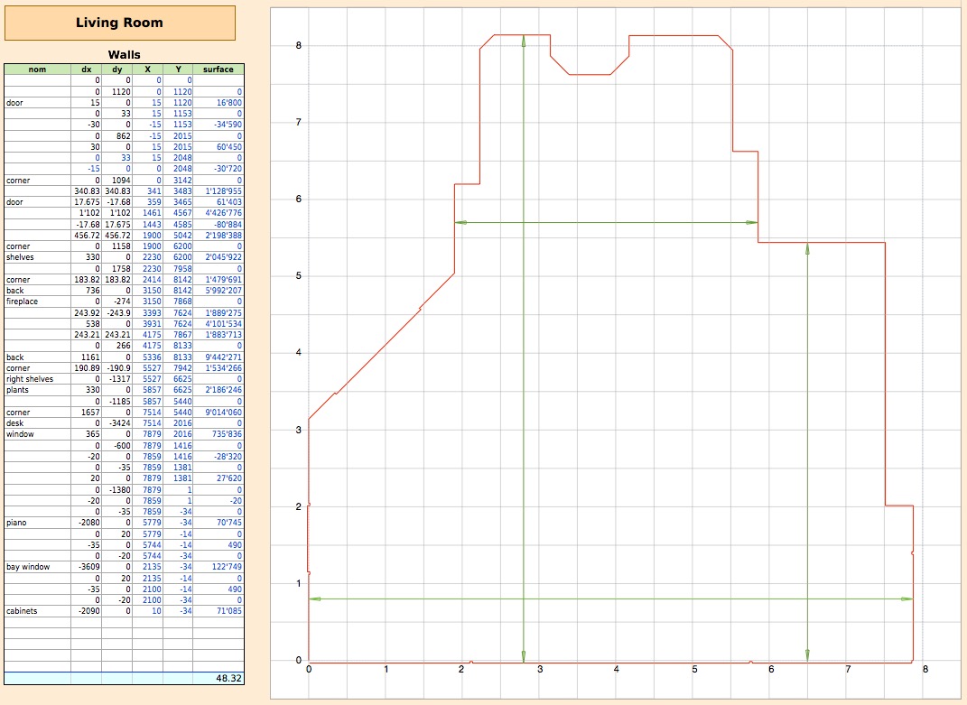Click corner surface value 9'014'060
The image size is (967, 705).
[224, 412]
